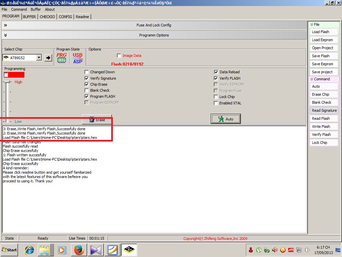The width and height of the screenshot is (342, 257).
Task: Click the show desktop monitor icon
Action: point(338,250)
